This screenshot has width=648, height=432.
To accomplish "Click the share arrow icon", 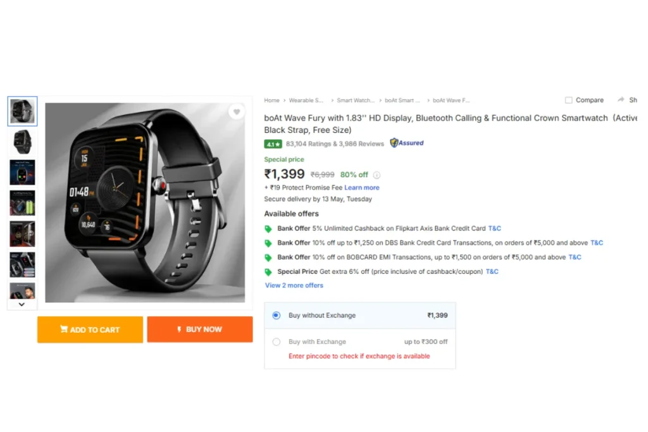I will tap(621, 99).
